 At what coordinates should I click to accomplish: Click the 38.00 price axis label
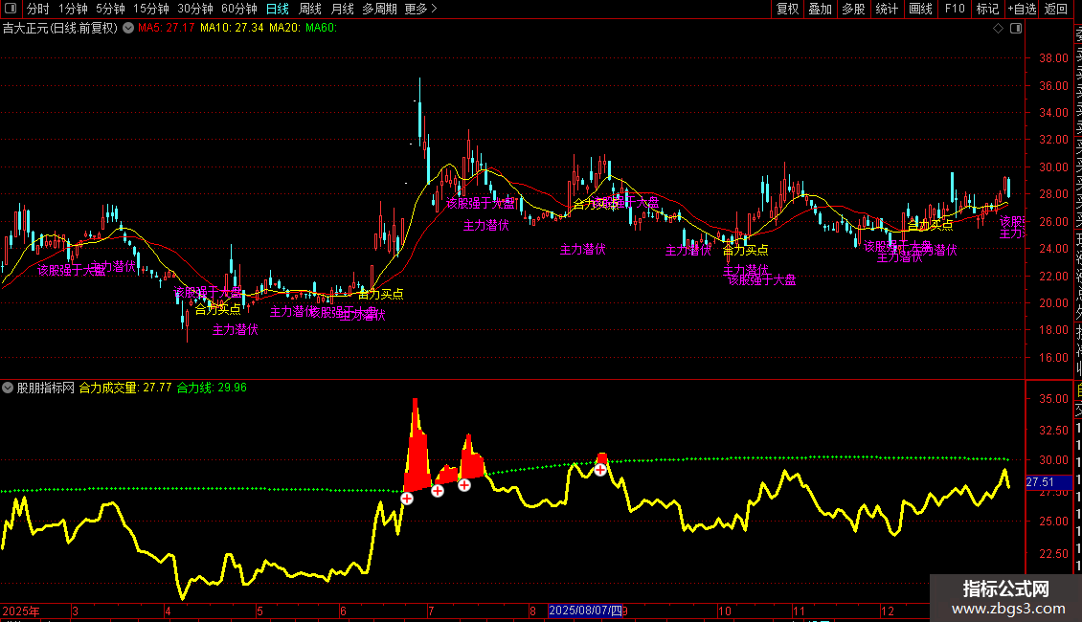(x=1053, y=58)
